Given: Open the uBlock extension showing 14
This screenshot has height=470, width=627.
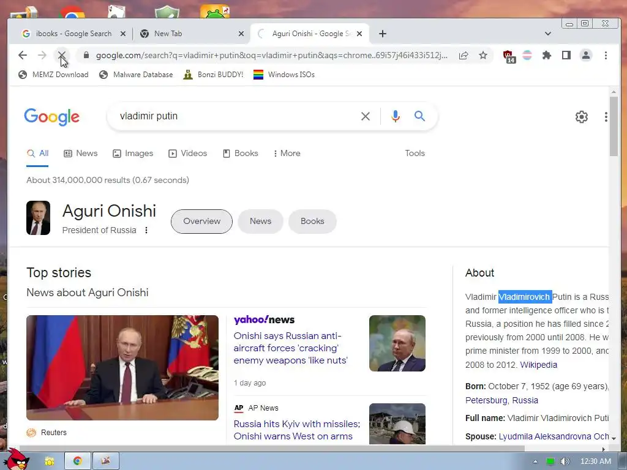Looking at the screenshot, I should point(508,56).
